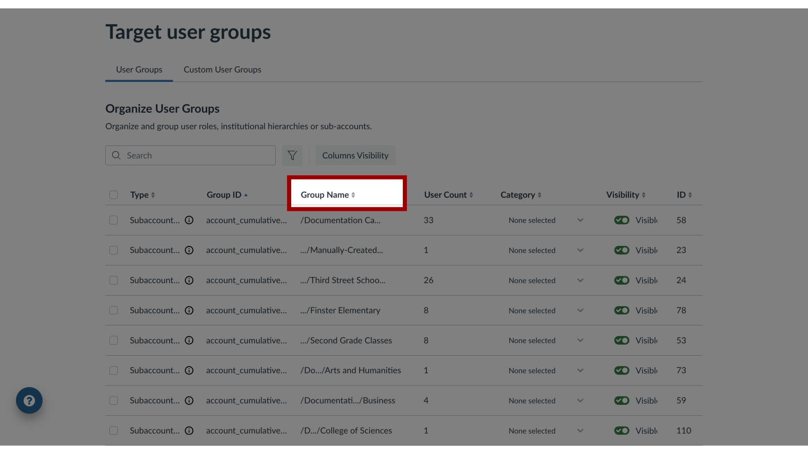The image size is (808, 454).
Task: Click the ID 110 cell
Action: coord(684,430)
